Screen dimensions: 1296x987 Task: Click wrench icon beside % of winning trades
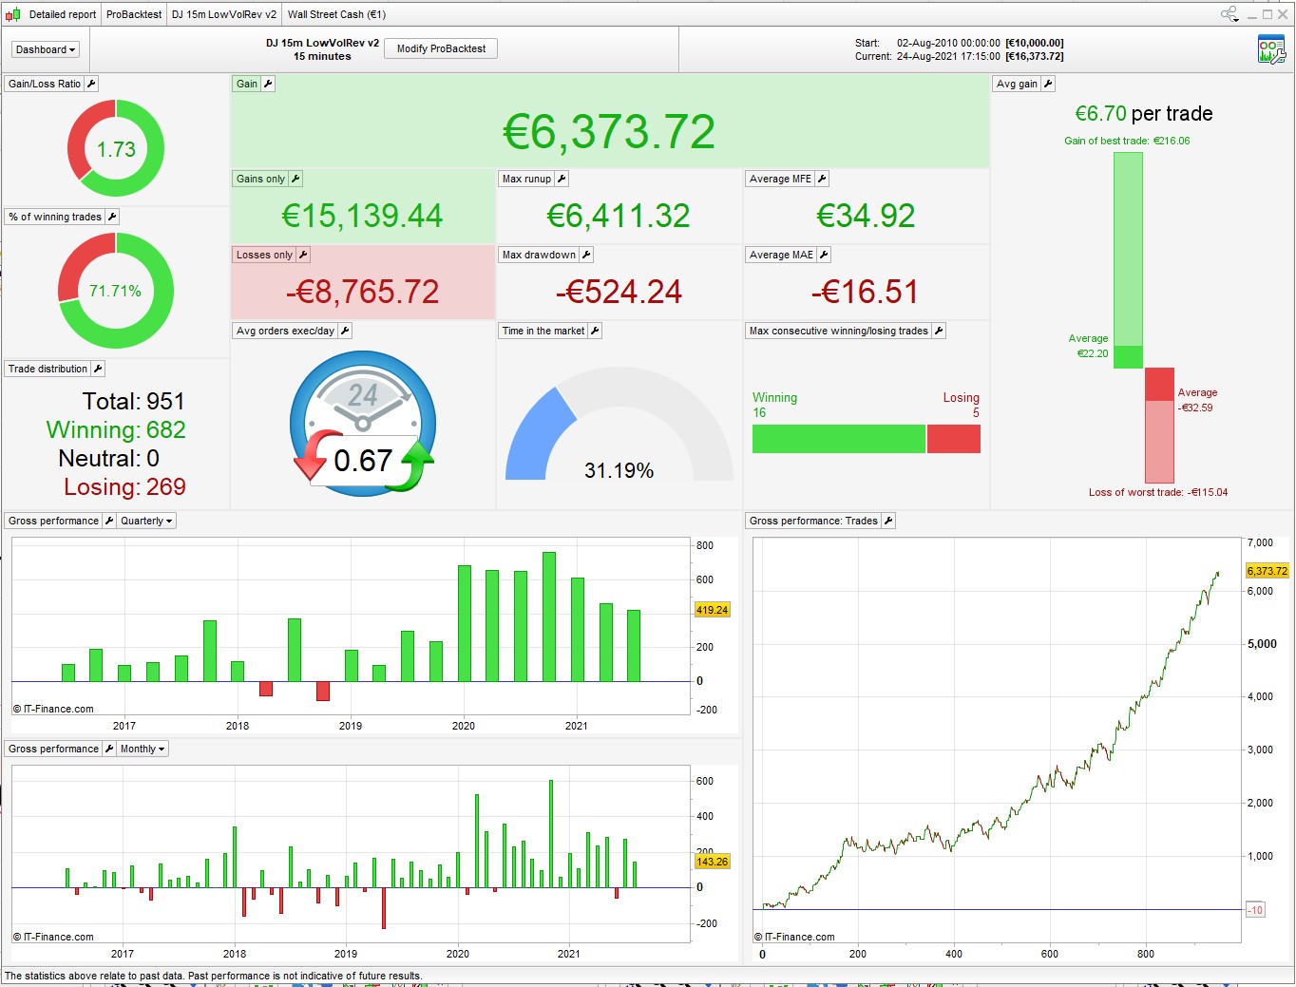[112, 217]
